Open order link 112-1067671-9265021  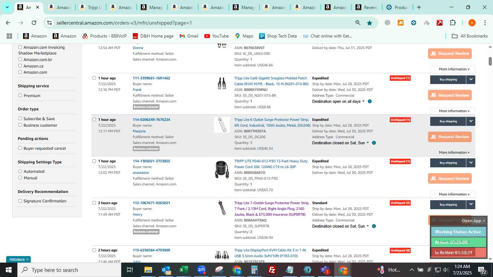[151, 203]
